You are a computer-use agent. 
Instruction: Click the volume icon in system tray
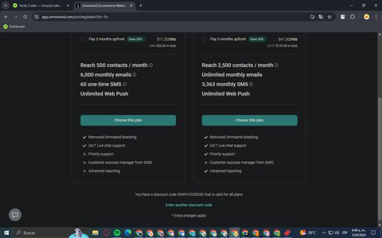(x=337, y=233)
